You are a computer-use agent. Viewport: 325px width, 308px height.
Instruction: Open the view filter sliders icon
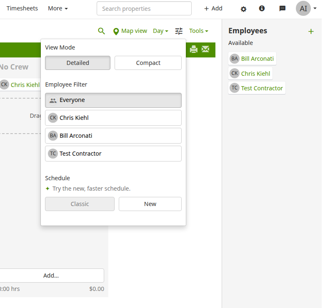coord(179,31)
